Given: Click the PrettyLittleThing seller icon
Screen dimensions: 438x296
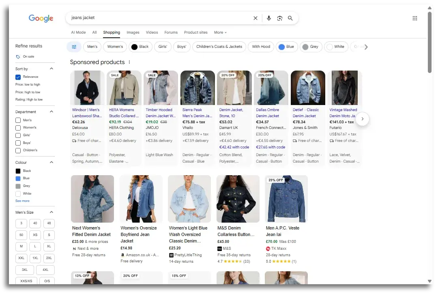Looking at the screenshot, I should tap(171, 255).
